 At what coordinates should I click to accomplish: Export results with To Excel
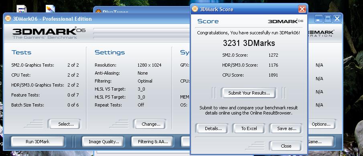pyautogui.click(x=249, y=128)
